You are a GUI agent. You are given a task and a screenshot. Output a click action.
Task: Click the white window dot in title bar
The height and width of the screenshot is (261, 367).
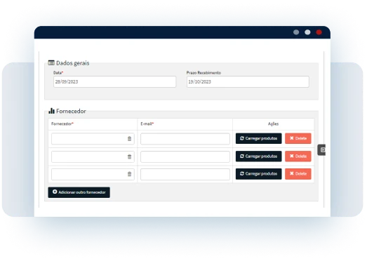pos(307,32)
